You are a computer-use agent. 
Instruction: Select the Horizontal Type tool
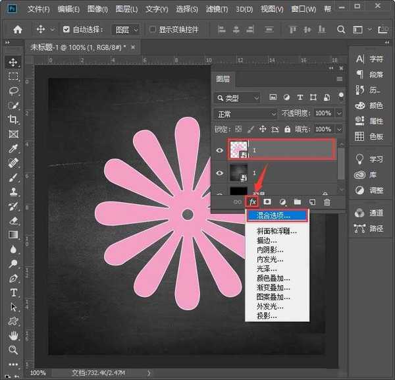[x=13, y=292]
